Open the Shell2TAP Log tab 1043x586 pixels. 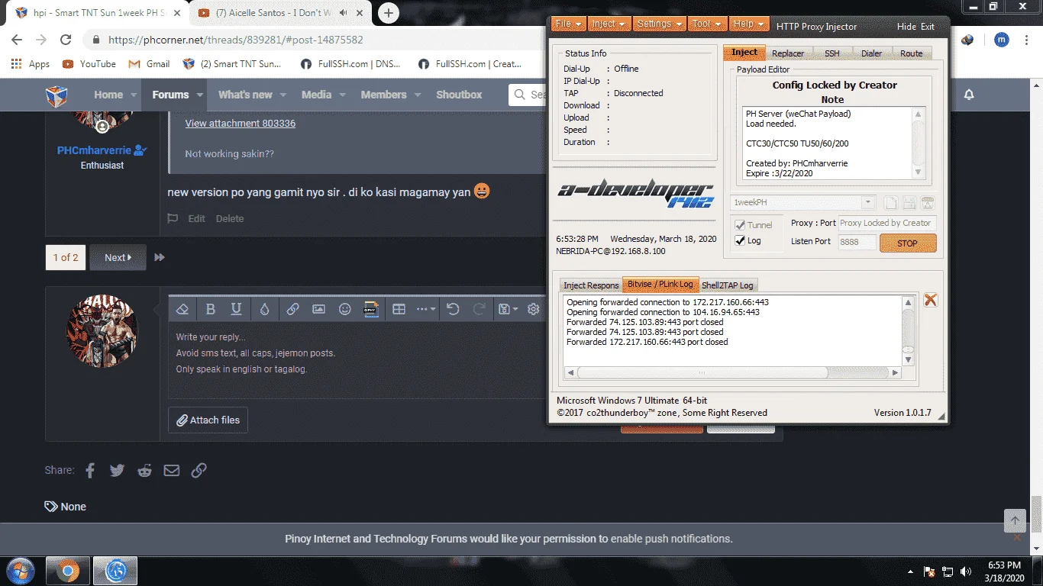point(727,285)
